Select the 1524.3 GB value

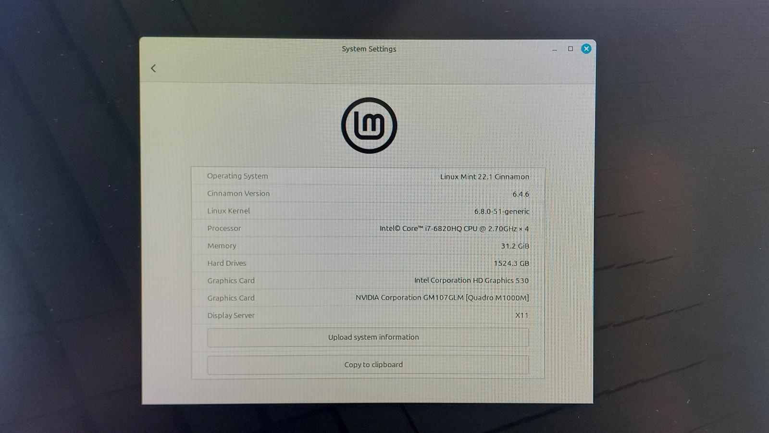pyautogui.click(x=511, y=263)
